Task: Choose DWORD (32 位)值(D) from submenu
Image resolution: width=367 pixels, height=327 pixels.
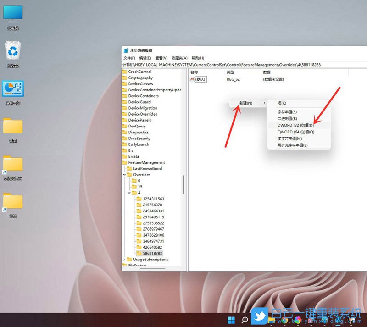Action: 296,125
